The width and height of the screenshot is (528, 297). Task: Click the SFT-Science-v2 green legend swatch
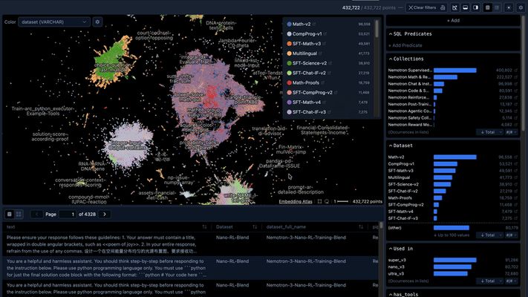point(290,63)
